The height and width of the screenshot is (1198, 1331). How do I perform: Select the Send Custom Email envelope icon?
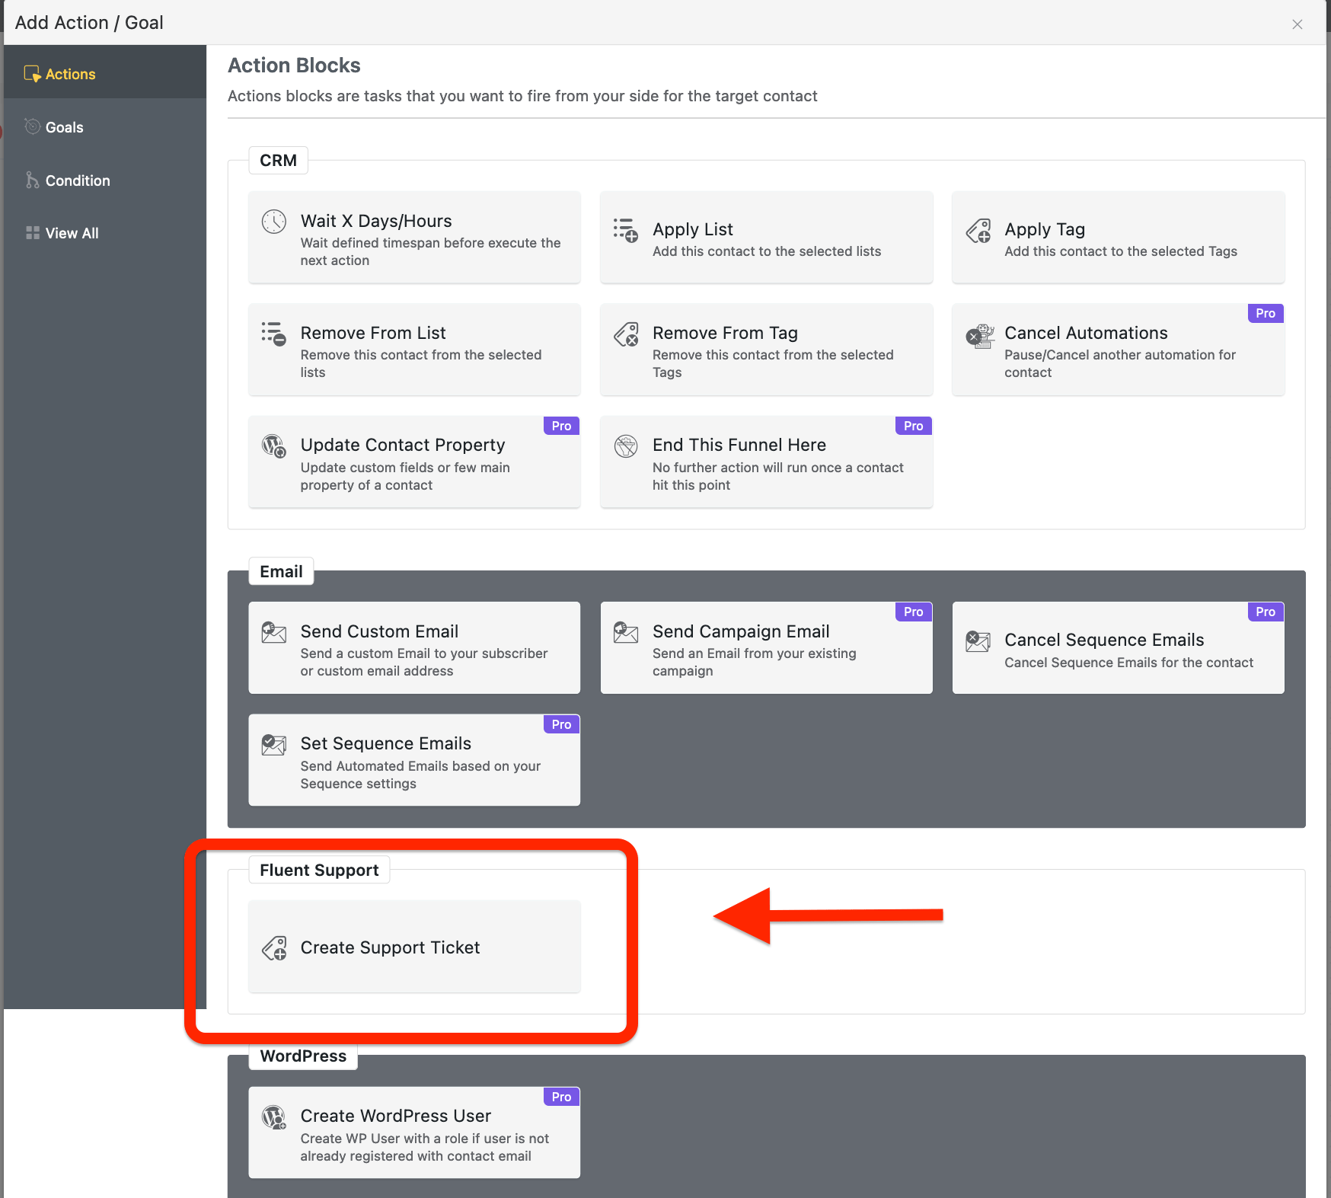(x=273, y=632)
